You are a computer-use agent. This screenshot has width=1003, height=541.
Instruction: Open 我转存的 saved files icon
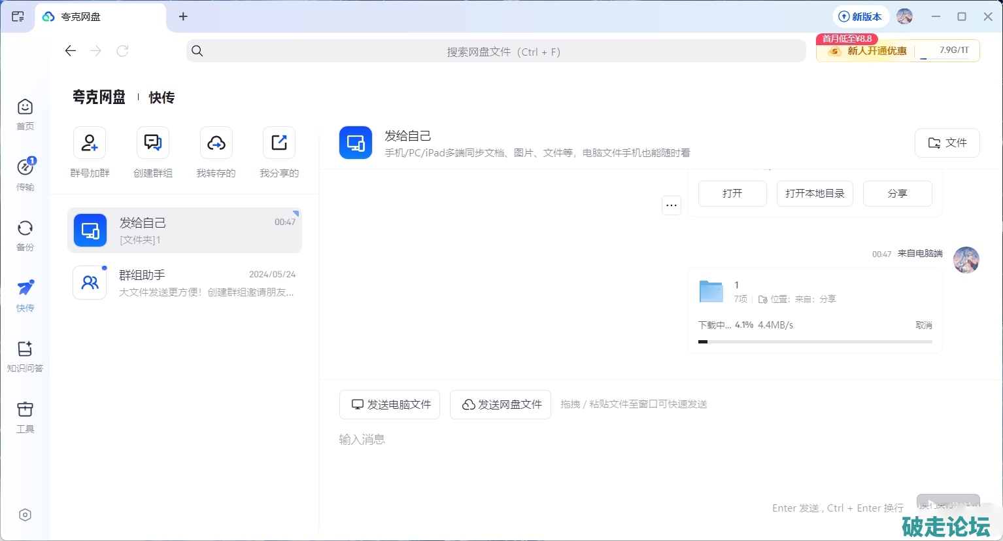pyautogui.click(x=216, y=143)
